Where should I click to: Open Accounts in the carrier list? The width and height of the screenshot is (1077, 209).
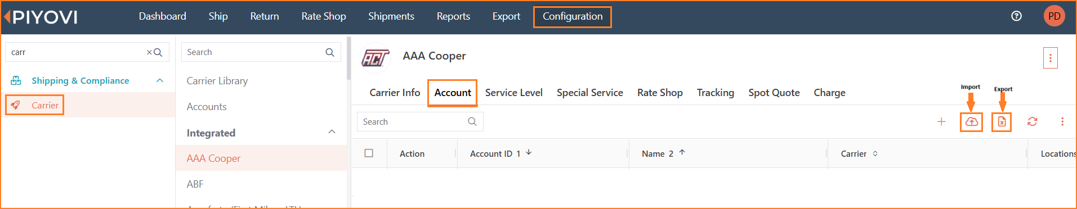(x=207, y=107)
